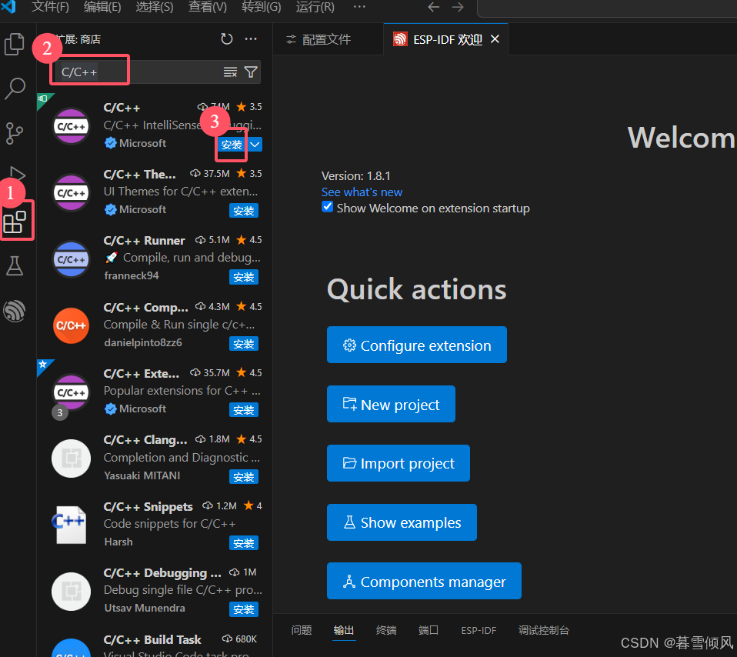Open the Source Control view
Image resolution: width=737 pixels, height=657 pixels.
click(x=14, y=133)
